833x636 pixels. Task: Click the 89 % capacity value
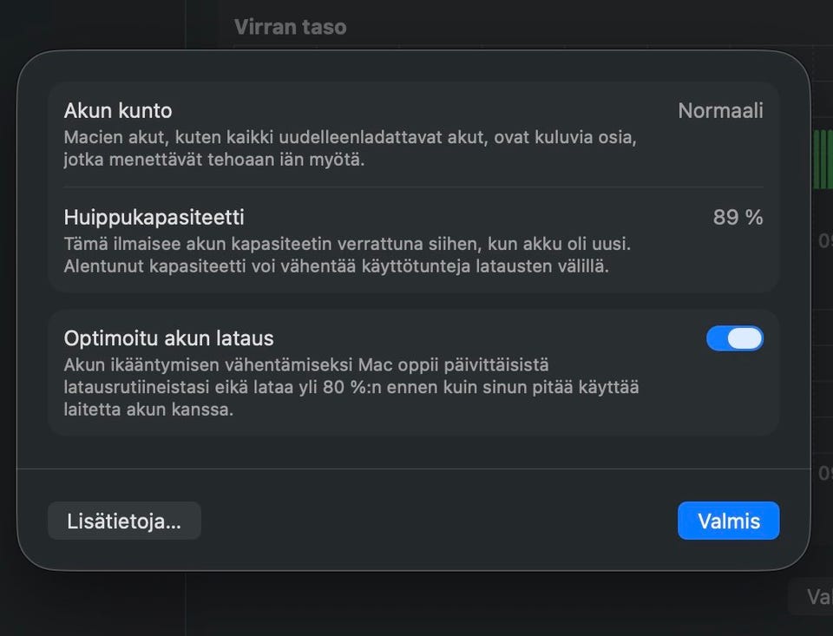coord(738,217)
